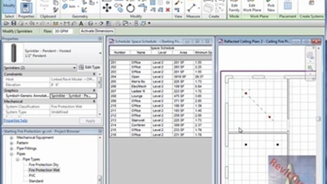Save the project with the floppy icon
The height and width of the screenshot is (184, 327).
point(14,24)
